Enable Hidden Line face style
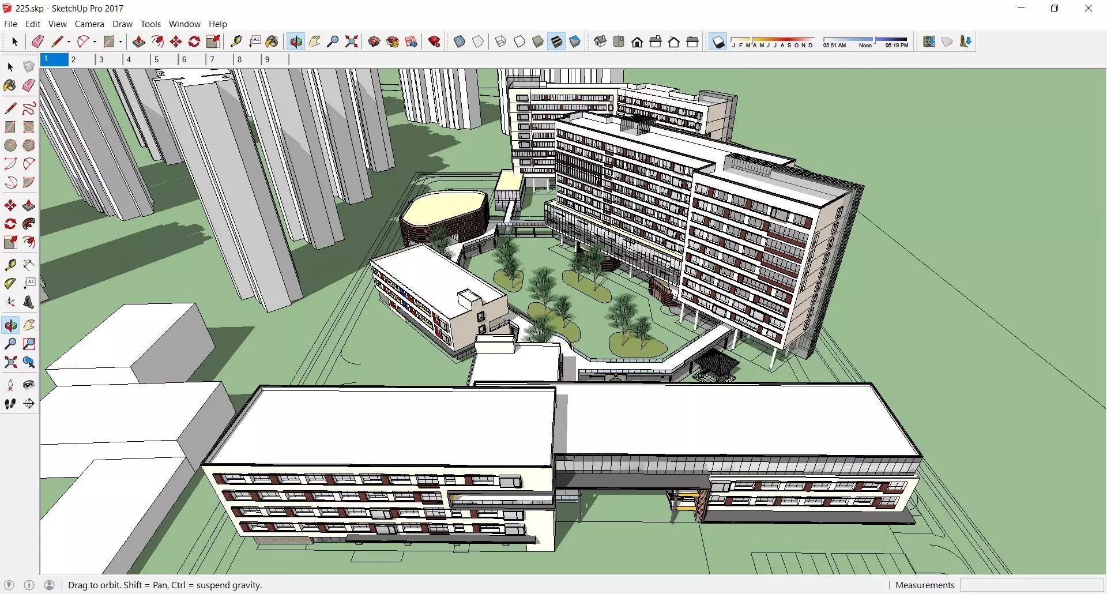This screenshot has height=594, width=1107. click(519, 42)
